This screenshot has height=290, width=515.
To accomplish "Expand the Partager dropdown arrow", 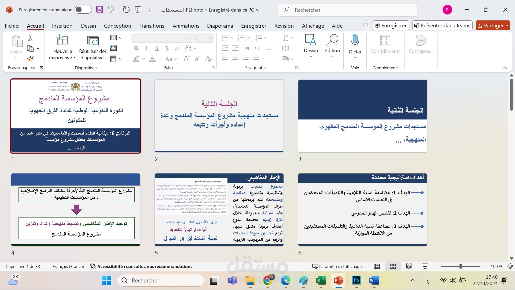I will point(507,26).
